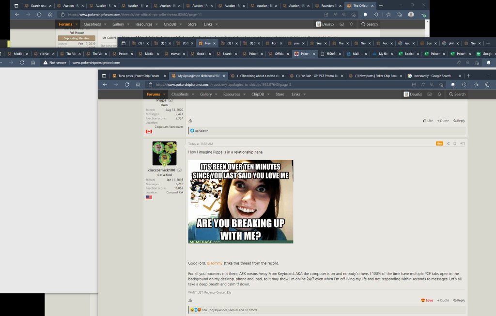
Task: Quote kmccormick100's post
Action: (x=443, y=300)
